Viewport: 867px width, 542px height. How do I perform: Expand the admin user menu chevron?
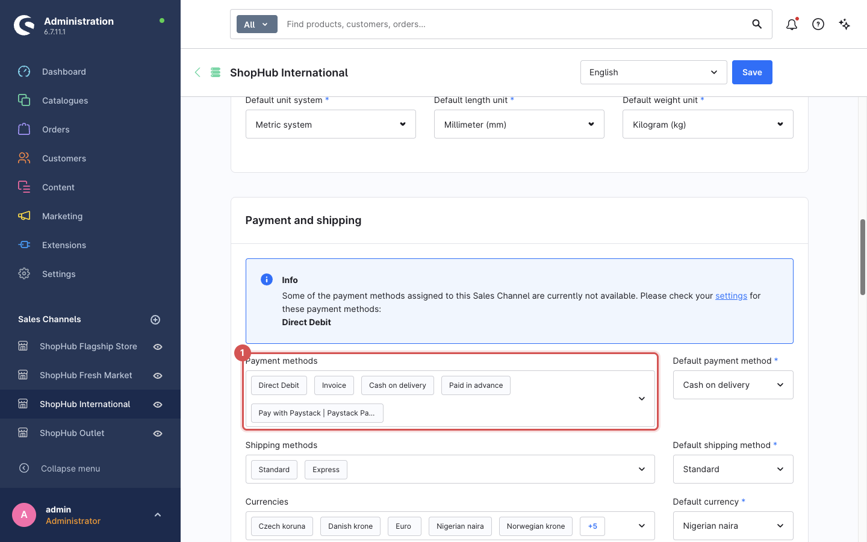click(158, 515)
